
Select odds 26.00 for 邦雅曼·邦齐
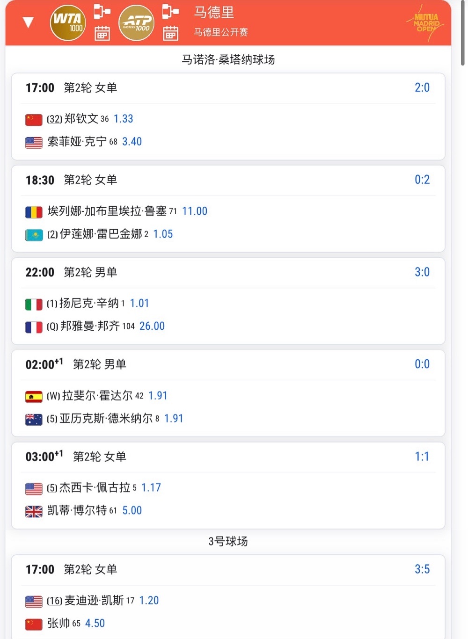(152, 326)
